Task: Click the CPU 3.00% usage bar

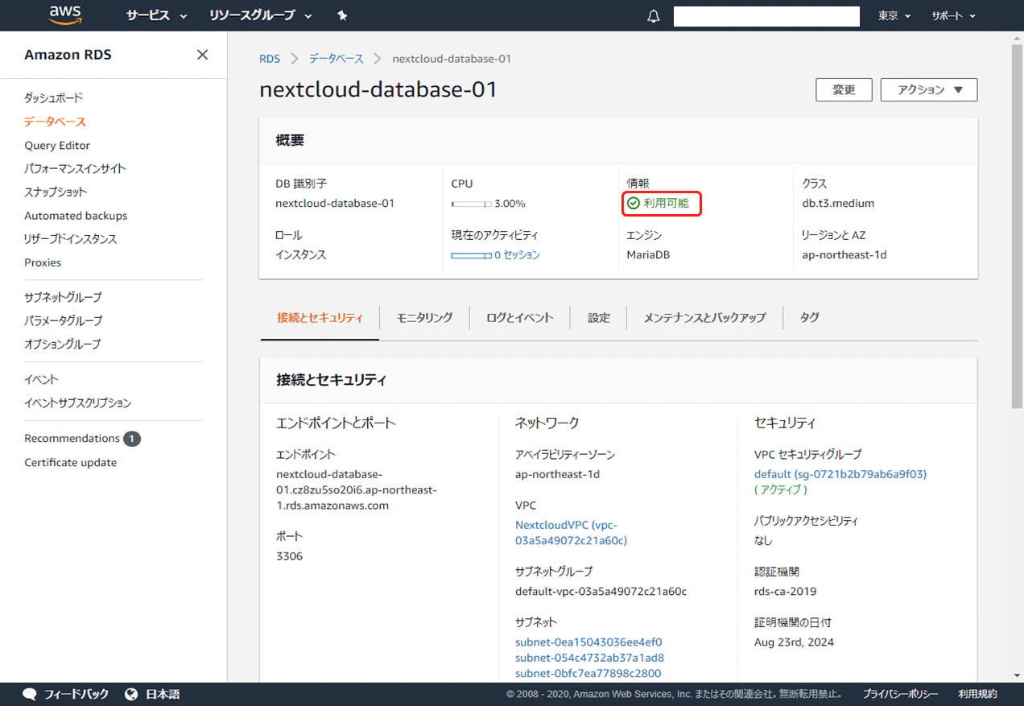Action: coord(471,204)
